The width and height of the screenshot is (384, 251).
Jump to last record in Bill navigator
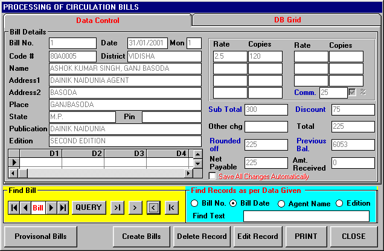pyautogui.click(x=63, y=207)
